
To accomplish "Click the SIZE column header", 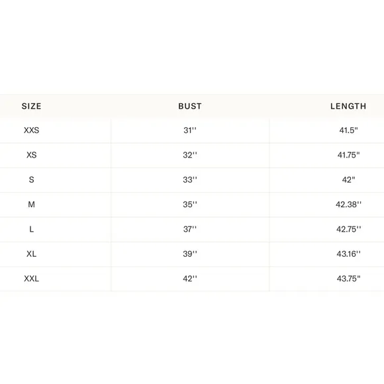I will coord(31,106).
